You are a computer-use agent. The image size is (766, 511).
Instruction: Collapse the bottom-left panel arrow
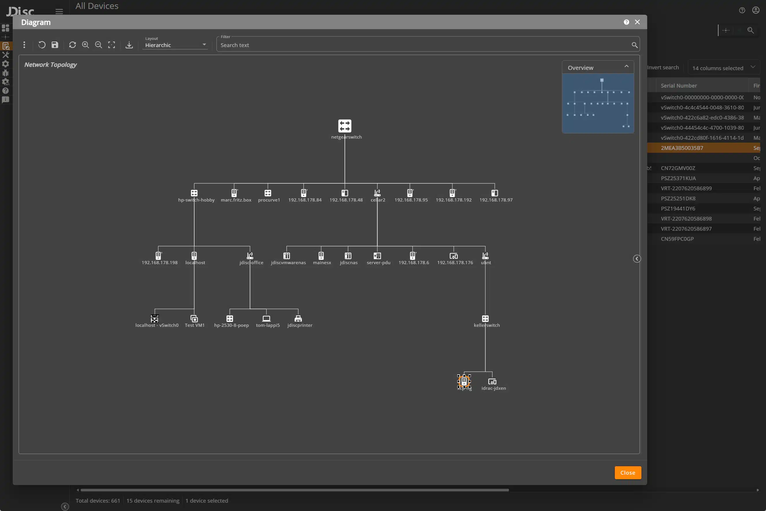(x=64, y=506)
